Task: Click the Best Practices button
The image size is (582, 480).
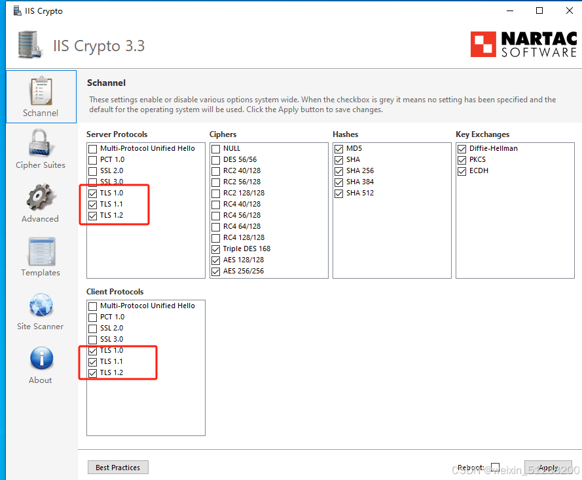Action: [x=118, y=467]
